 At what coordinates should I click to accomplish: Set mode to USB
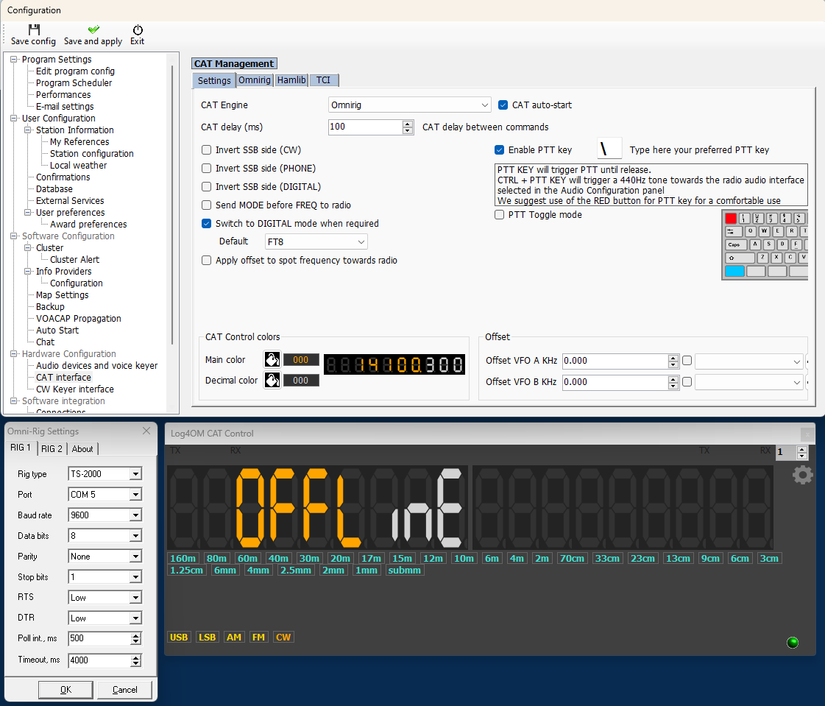pos(179,637)
